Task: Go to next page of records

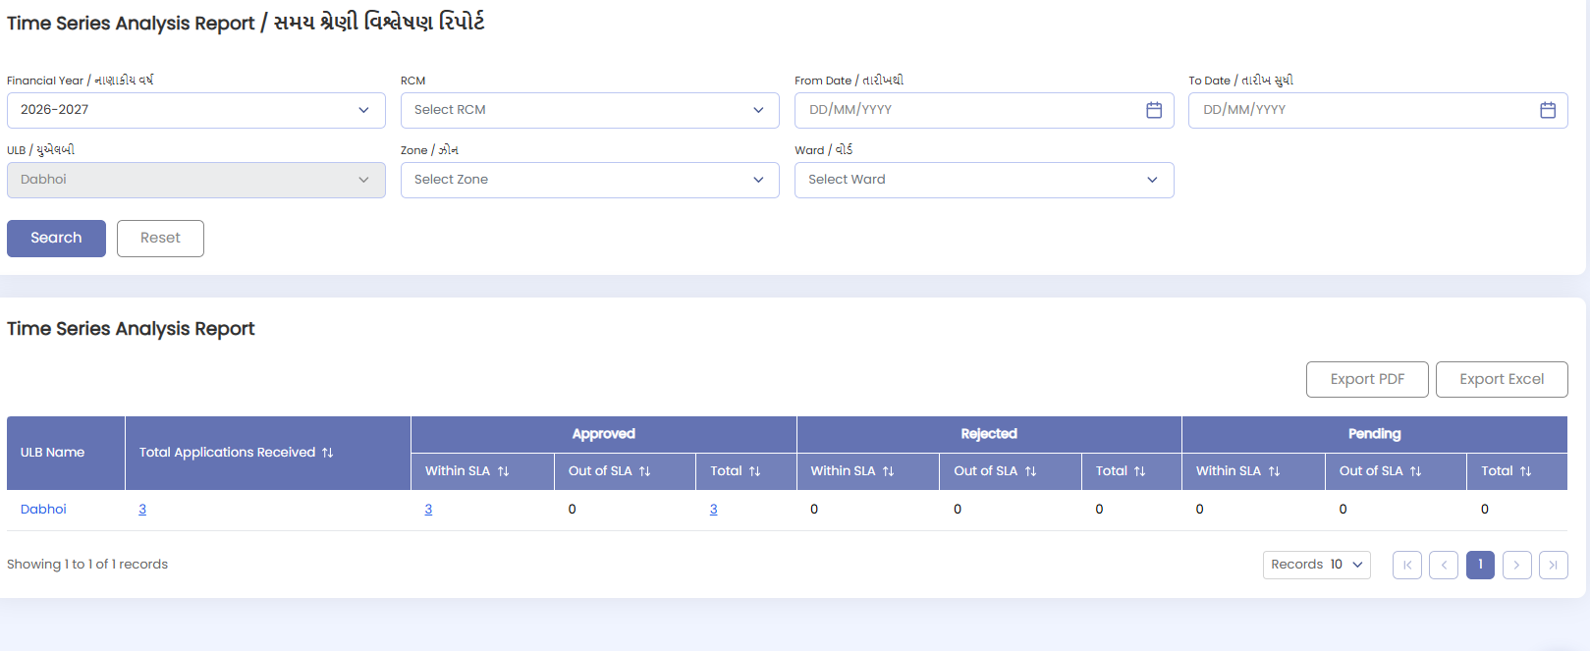Action: pyautogui.click(x=1517, y=565)
